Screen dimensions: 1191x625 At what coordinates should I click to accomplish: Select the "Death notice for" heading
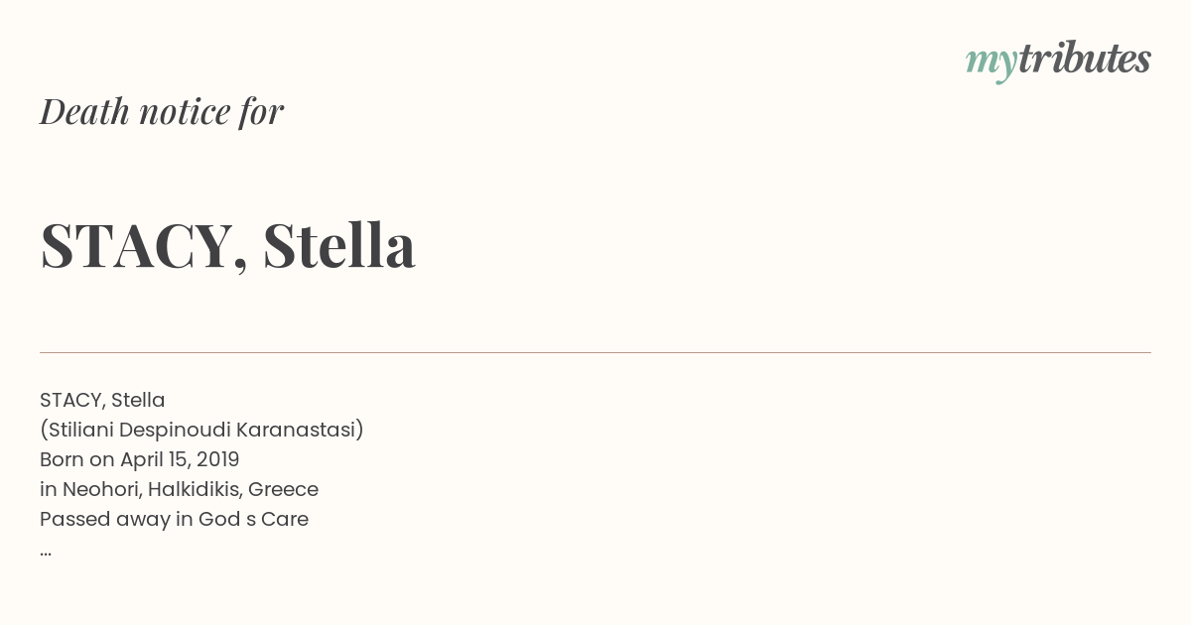(x=162, y=111)
